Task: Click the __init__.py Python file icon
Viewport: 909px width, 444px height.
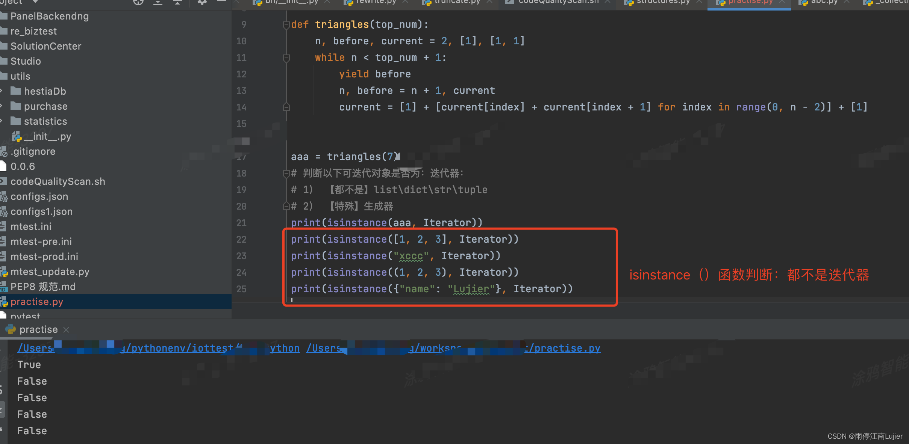Action: tap(17, 136)
